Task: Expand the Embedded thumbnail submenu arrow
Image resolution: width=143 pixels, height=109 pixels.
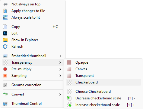Action: coord(60,56)
